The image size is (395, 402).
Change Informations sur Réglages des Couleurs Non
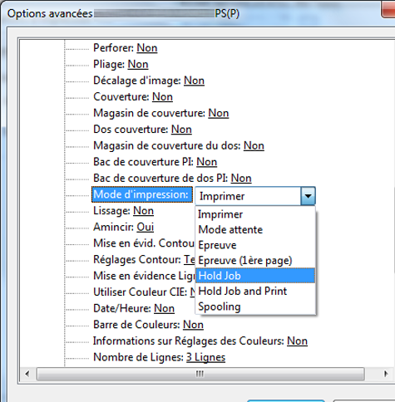[x=297, y=341]
